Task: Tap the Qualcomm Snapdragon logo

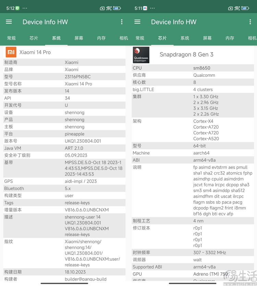Action: (x=141, y=55)
